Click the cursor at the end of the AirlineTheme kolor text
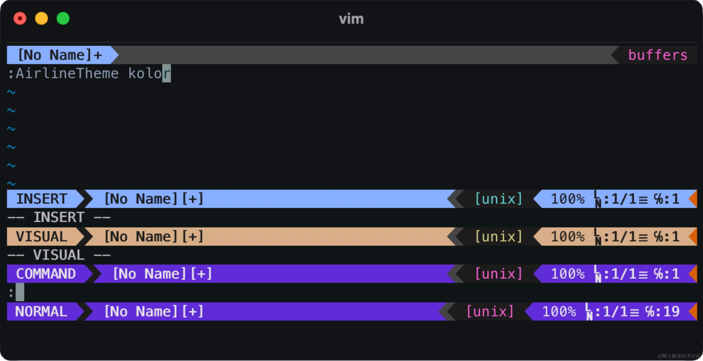The width and height of the screenshot is (703, 361). tap(167, 73)
